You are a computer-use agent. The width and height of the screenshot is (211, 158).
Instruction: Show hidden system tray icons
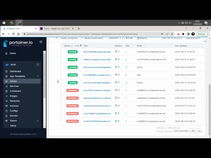click(x=179, y=23)
